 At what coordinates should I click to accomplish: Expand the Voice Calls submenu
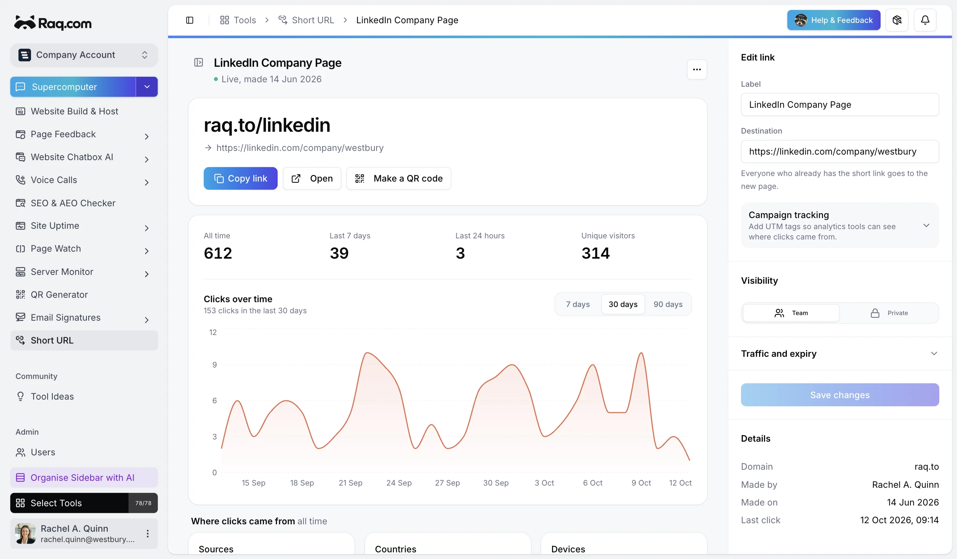[147, 182]
